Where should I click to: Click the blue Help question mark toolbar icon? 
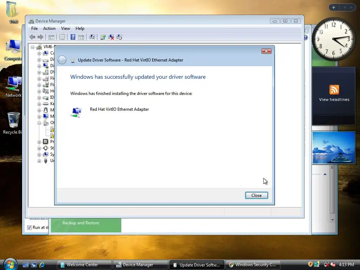tap(73, 37)
